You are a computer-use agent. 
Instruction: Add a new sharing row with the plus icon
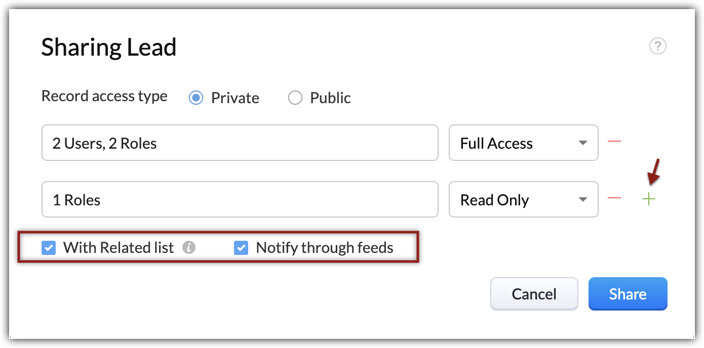pyautogui.click(x=648, y=199)
